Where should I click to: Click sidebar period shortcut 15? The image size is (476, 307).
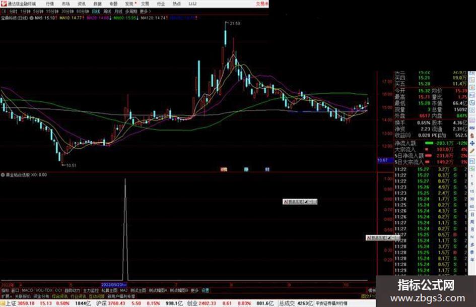(472, 192)
